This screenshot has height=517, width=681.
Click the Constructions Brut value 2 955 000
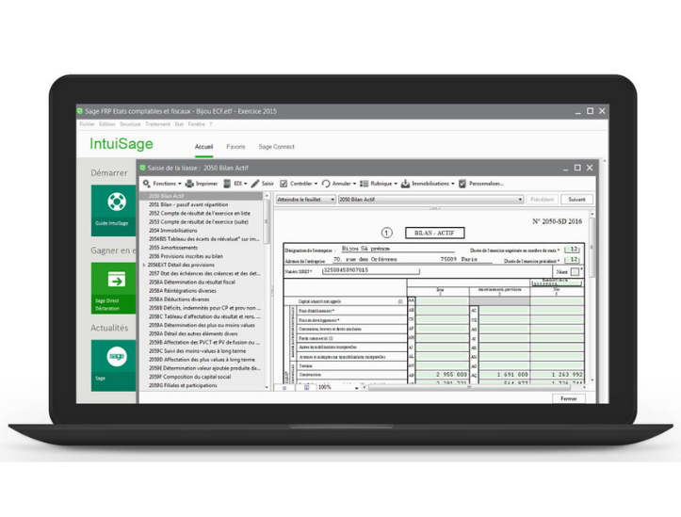tap(442, 374)
